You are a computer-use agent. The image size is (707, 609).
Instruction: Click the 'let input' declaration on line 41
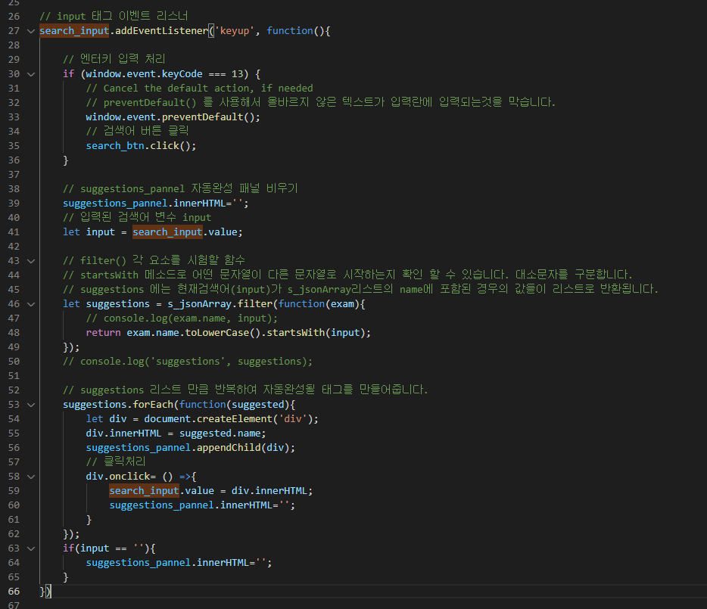(x=89, y=232)
